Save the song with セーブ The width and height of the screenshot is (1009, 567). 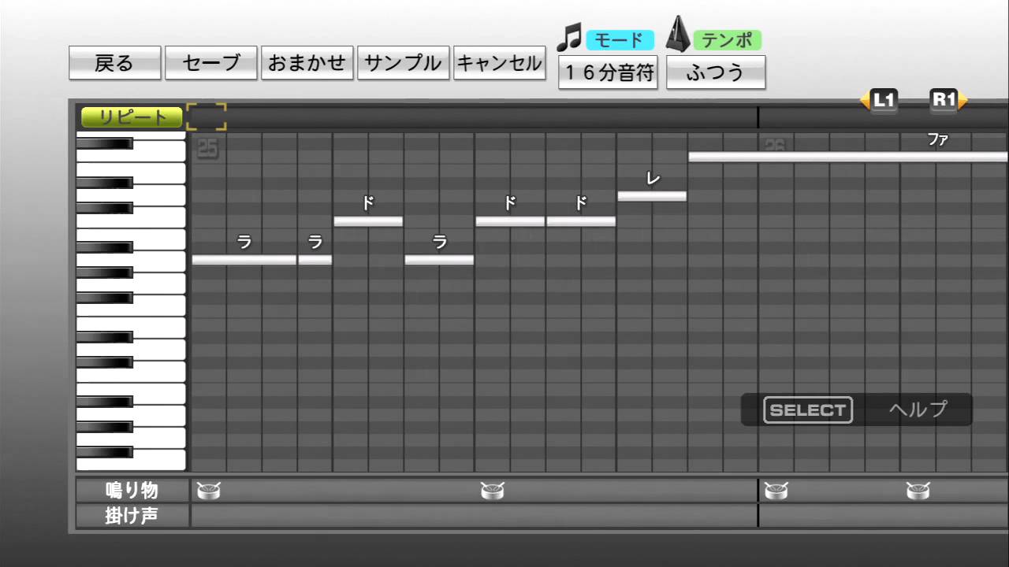click(211, 63)
